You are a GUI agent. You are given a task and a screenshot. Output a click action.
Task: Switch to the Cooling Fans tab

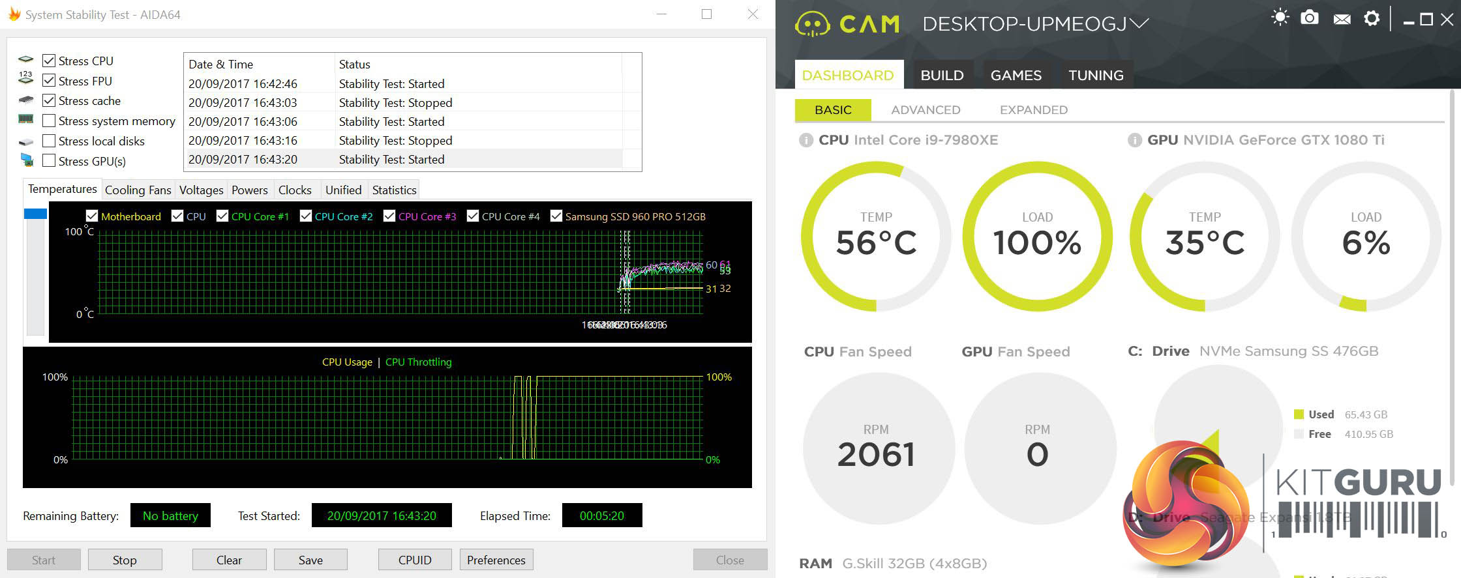click(138, 190)
